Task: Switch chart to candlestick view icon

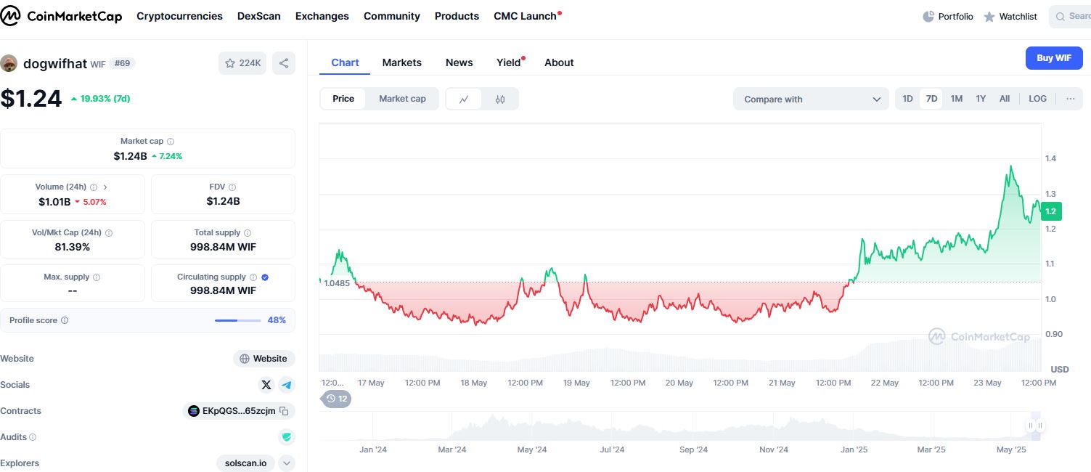Action: pos(500,99)
